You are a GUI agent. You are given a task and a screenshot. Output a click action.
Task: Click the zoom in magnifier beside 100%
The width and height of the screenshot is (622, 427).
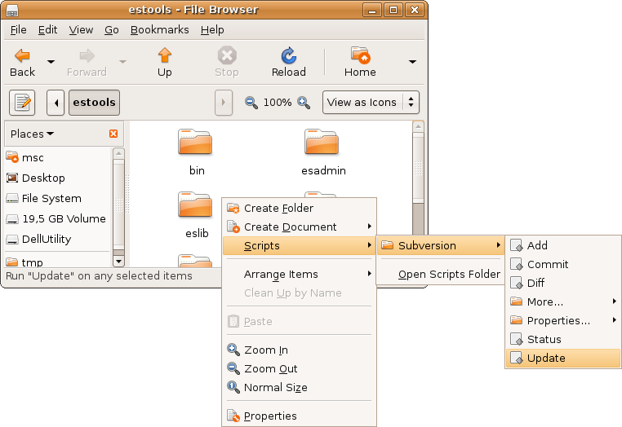pos(304,103)
